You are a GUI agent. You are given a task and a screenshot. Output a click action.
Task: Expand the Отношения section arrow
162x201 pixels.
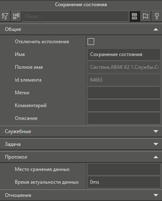[x=156, y=195]
